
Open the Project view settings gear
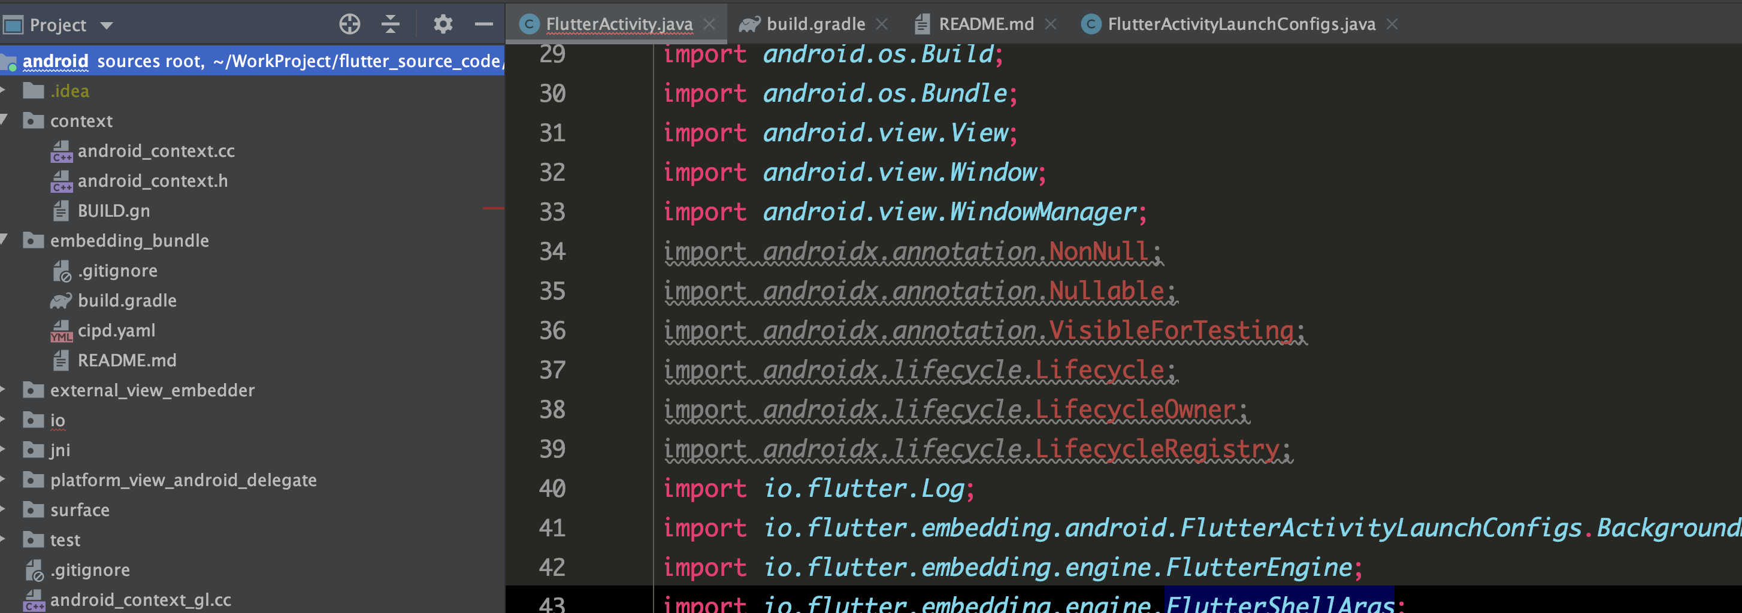coord(443,24)
